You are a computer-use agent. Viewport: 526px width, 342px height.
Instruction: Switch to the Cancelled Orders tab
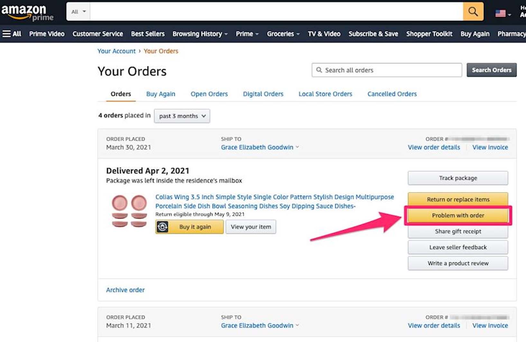(x=392, y=94)
